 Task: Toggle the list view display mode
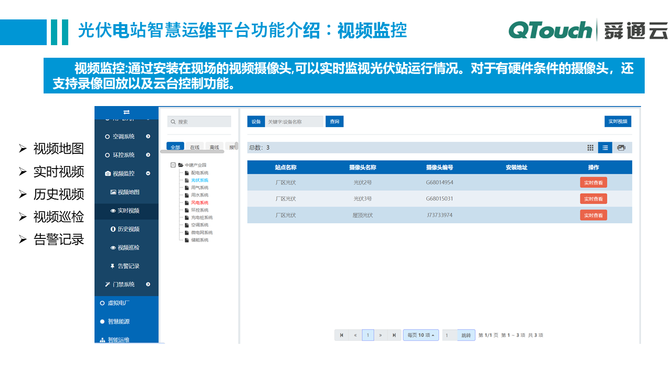605,148
